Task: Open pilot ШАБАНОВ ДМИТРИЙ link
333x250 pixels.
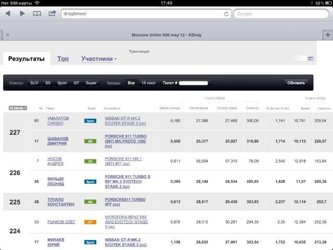Action: (x=58, y=141)
